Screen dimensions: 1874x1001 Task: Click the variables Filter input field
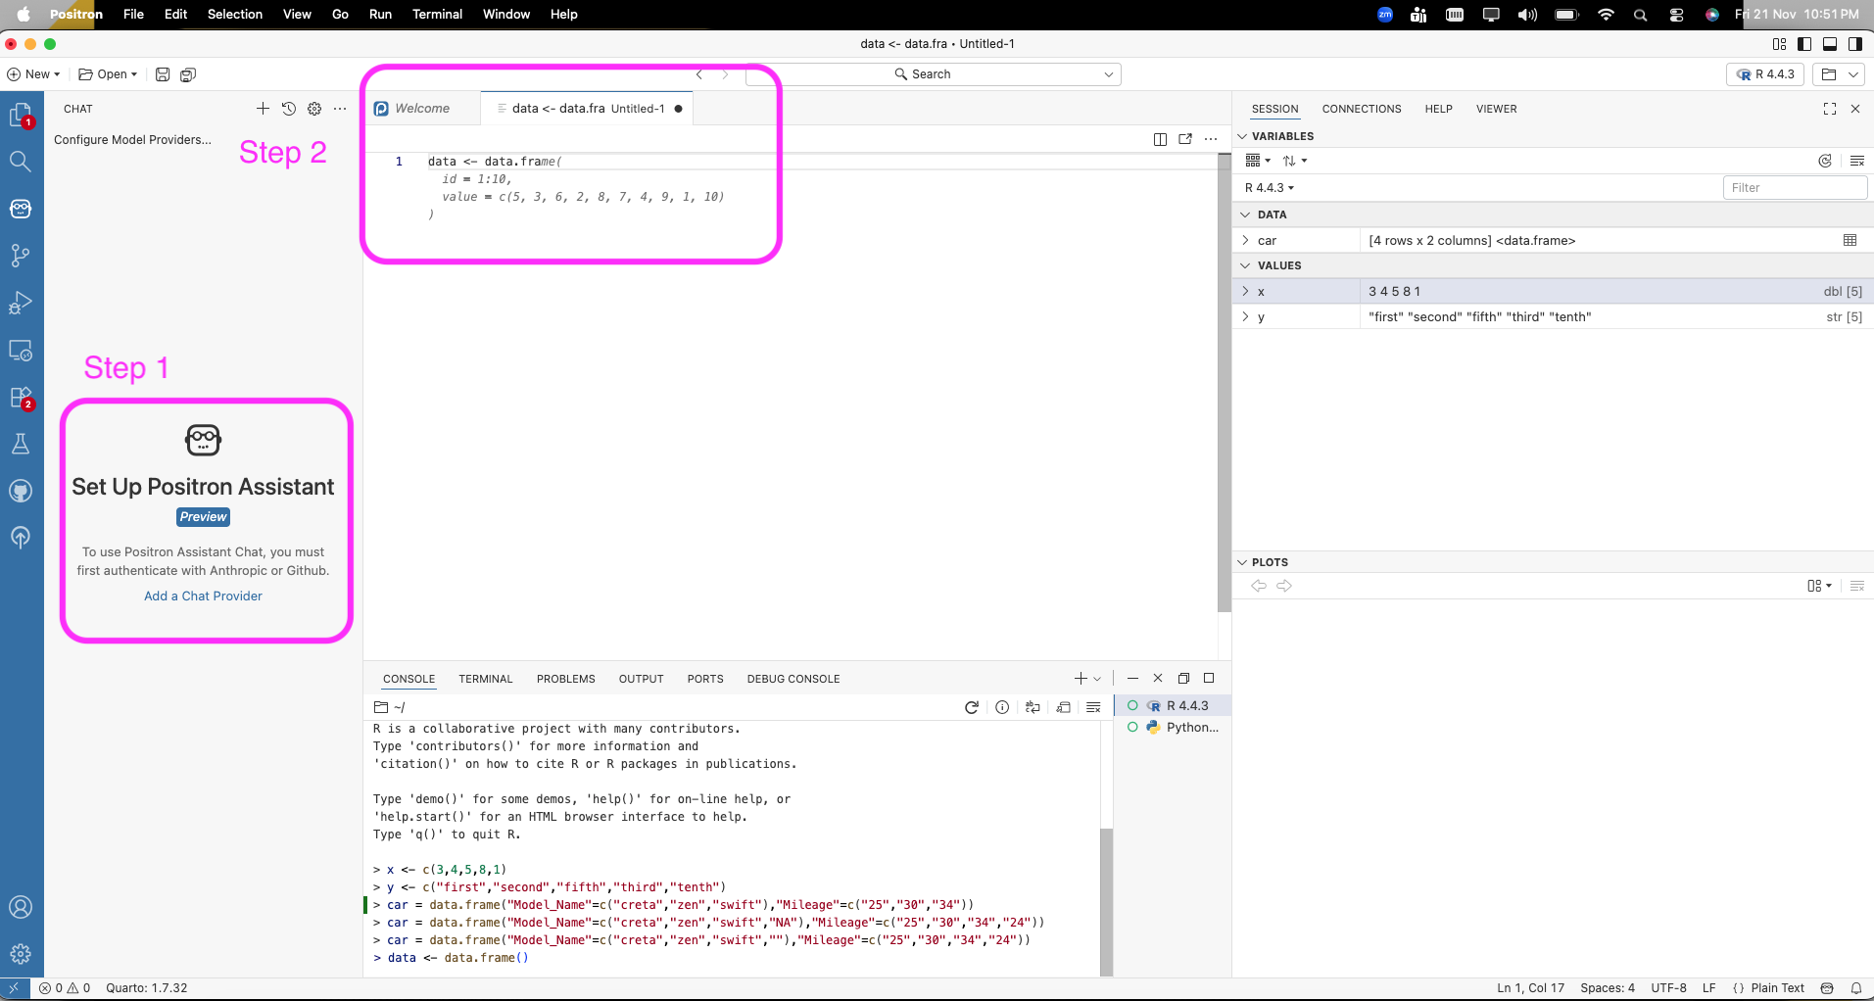point(1793,188)
